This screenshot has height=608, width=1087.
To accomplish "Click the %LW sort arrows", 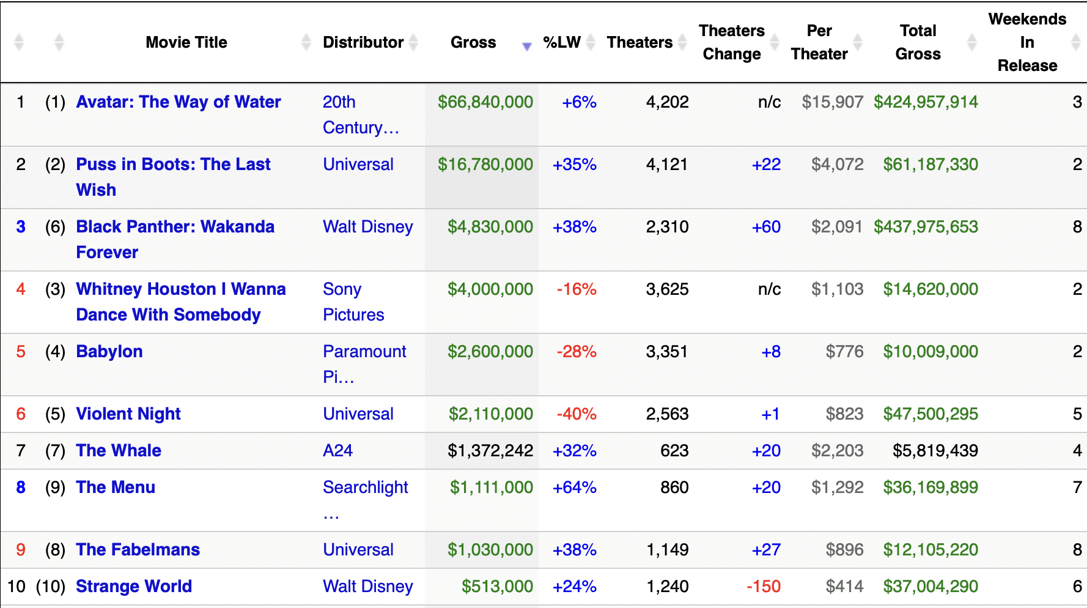I will pyautogui.click(x=591, y=42).
